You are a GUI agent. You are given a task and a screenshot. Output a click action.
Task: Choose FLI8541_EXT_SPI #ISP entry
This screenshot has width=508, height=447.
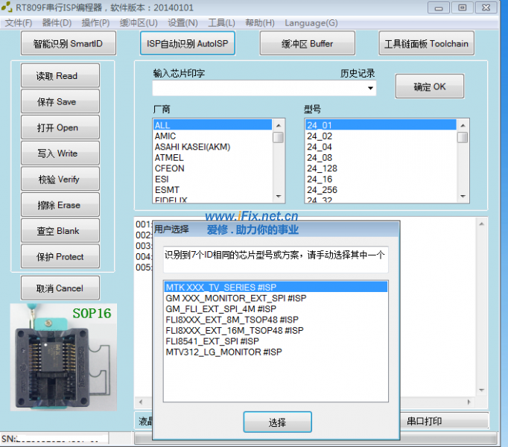point(276,341)
